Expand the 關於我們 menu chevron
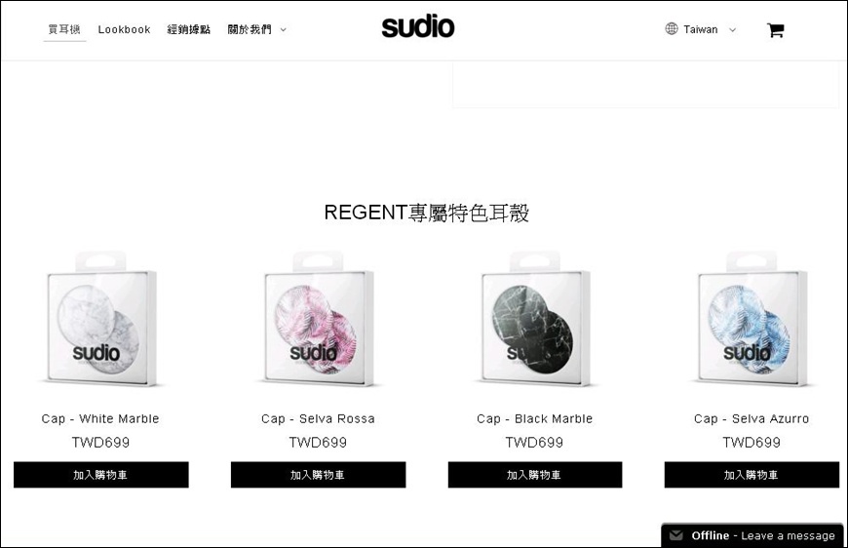This screenshot has height=548, width=848. pos(283,30)
